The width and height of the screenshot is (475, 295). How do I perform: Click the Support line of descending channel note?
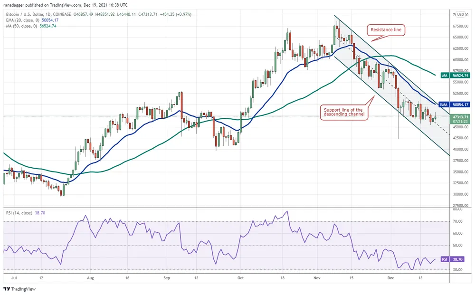point(344,112)
